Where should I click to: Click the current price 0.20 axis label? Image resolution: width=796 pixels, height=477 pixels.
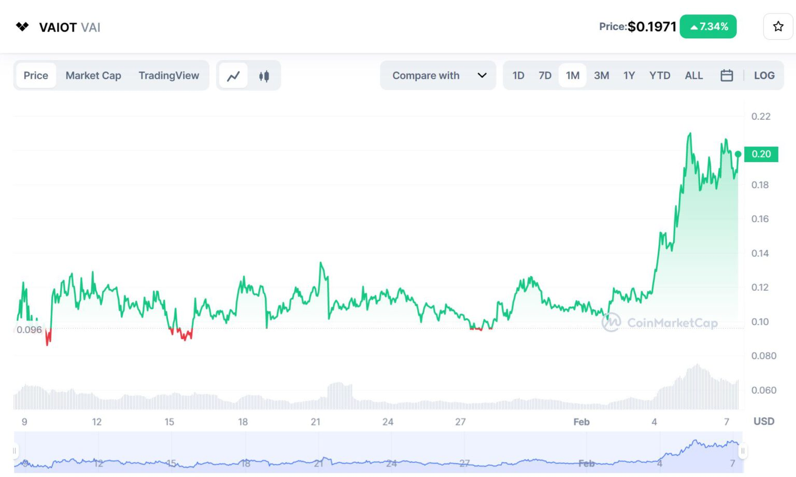[x=761, y=154]
